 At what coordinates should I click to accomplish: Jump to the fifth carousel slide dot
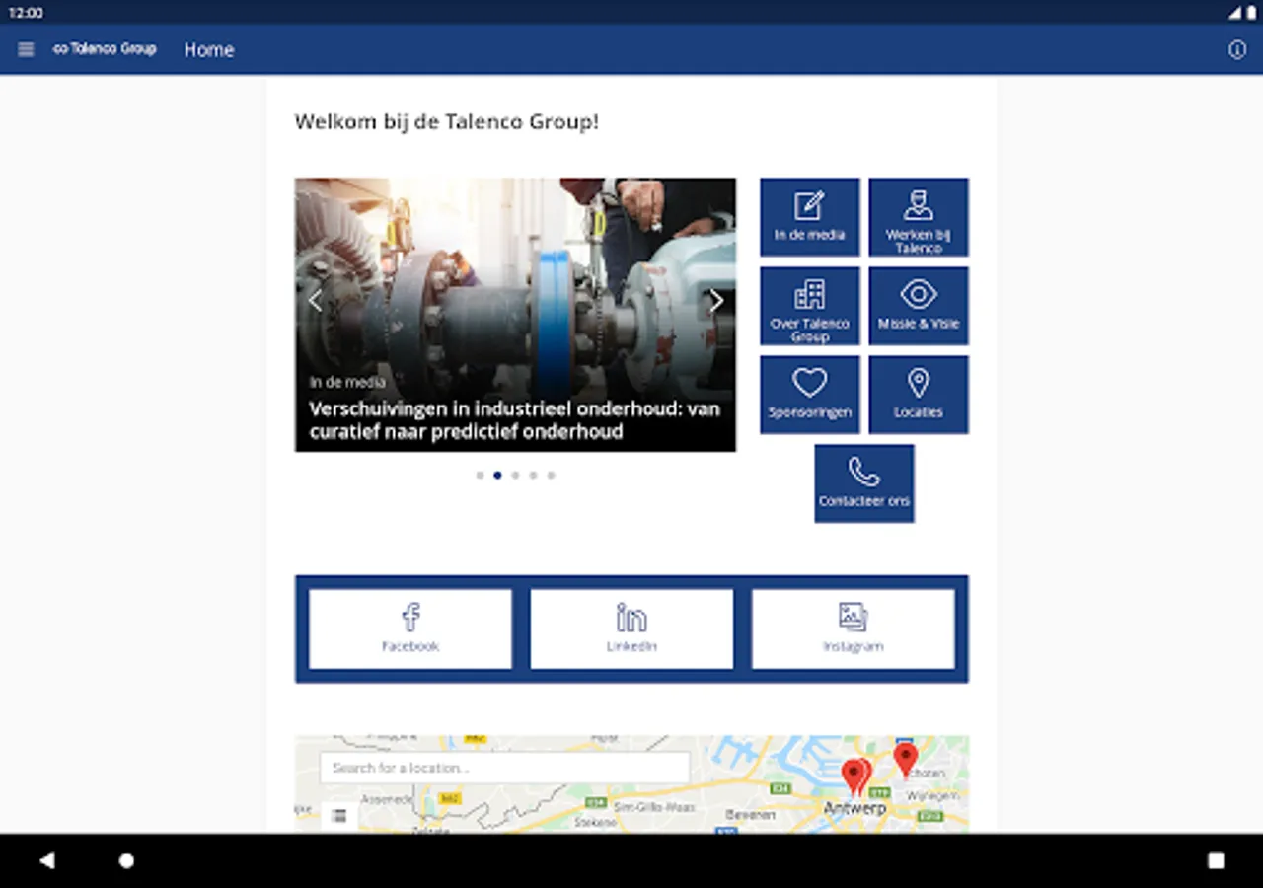(551, 475)
